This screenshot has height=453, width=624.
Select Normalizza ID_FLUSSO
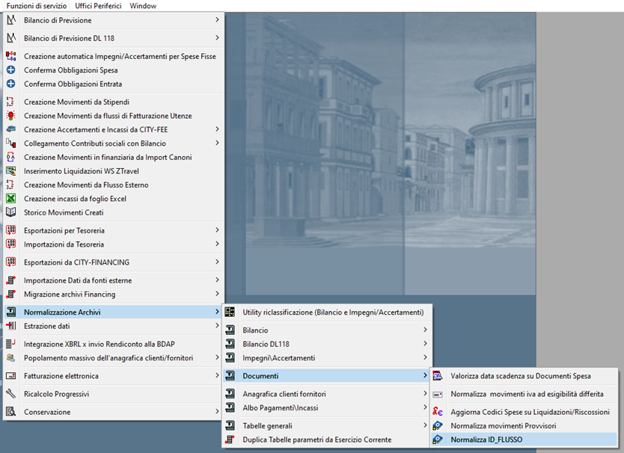[486, 440]
